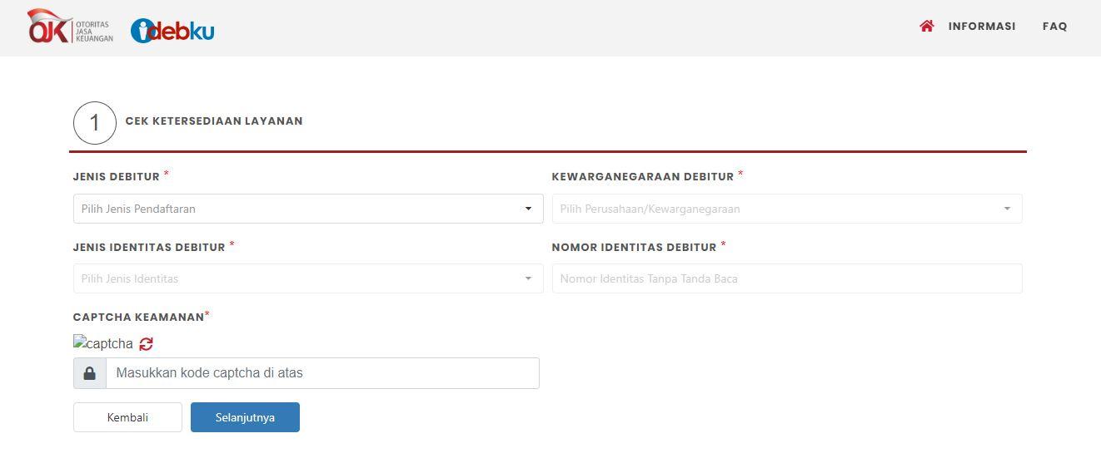This screenshot has width=1101, height=453.
Task: Click the Kembali button
Action: [127, 417]
